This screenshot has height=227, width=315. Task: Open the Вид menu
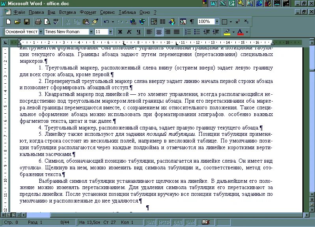[x=51, y=12]
